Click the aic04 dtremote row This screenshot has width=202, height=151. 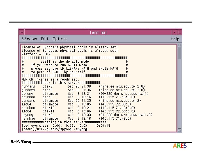(76, 104)
